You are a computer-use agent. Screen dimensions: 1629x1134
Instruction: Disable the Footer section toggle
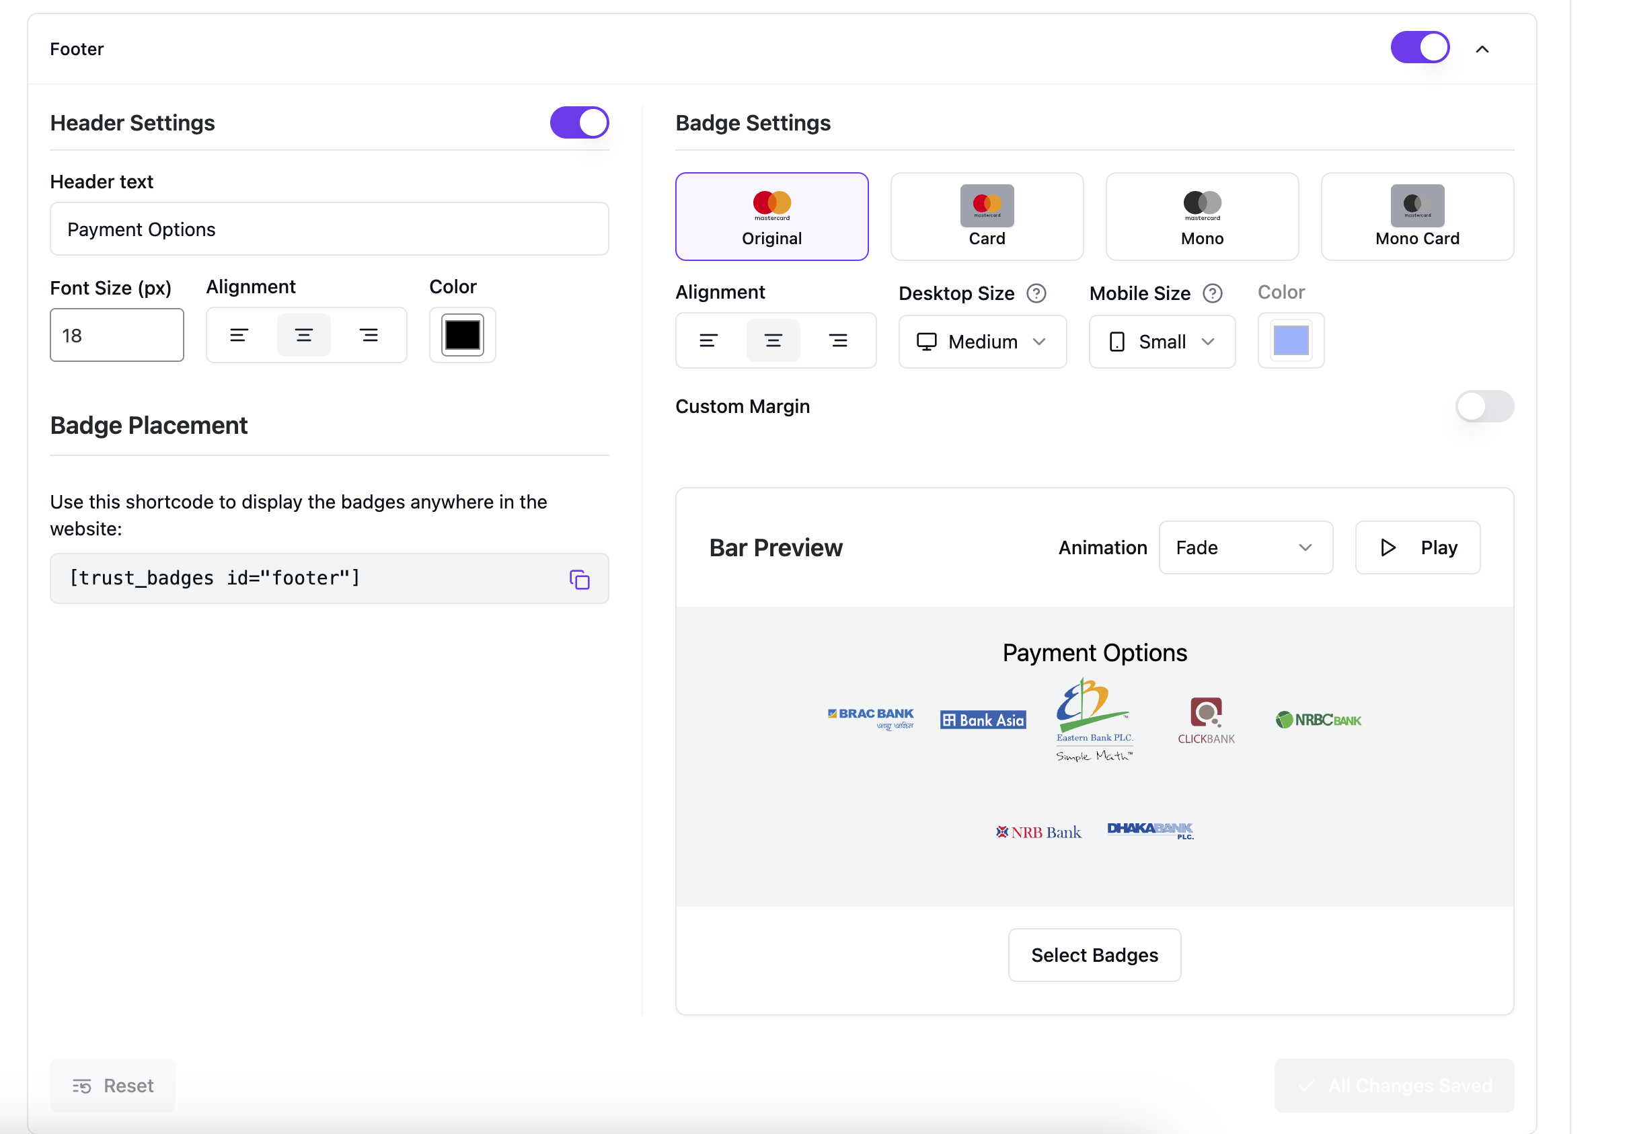tap(1420, 48)
